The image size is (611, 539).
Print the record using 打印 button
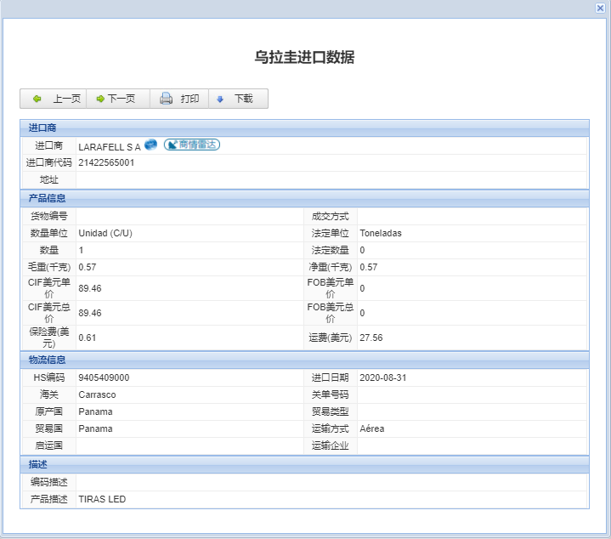pos(179,99)
